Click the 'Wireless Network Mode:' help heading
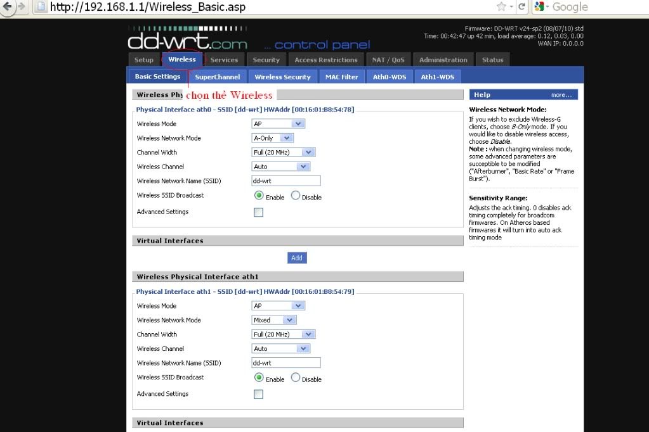Screen dimensions: 649x432 pos(508,110)
